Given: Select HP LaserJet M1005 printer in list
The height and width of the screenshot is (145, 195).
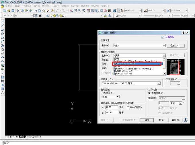Looking at the screenshot, I should [138, 63].
